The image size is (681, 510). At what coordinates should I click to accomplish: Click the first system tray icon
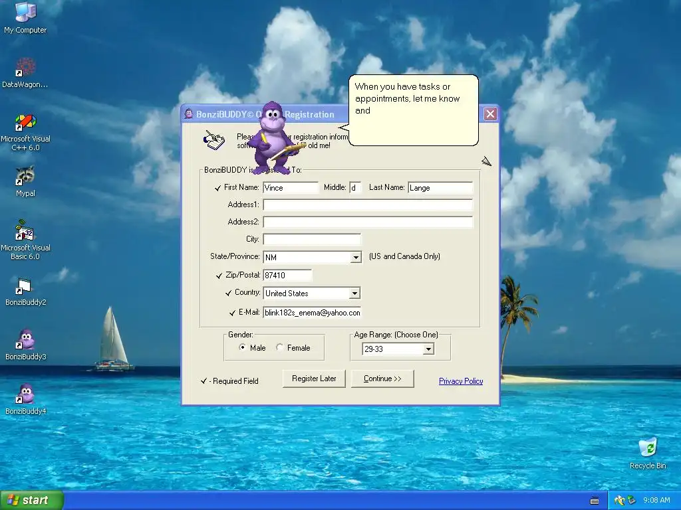[619, 501]
